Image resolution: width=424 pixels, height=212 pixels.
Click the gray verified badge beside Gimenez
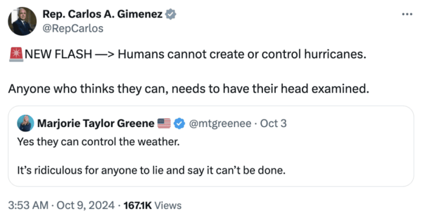tap(171, 15)
